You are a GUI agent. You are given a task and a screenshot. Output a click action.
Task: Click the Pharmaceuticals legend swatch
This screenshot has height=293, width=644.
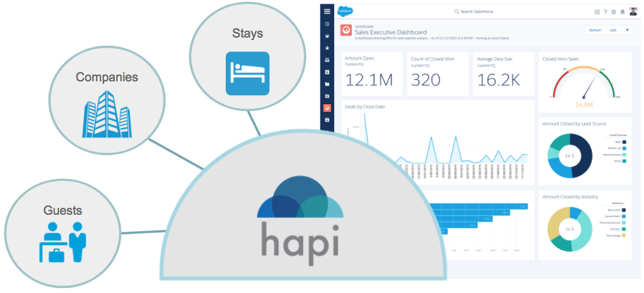pyautogui.click(x=625, y=222)
